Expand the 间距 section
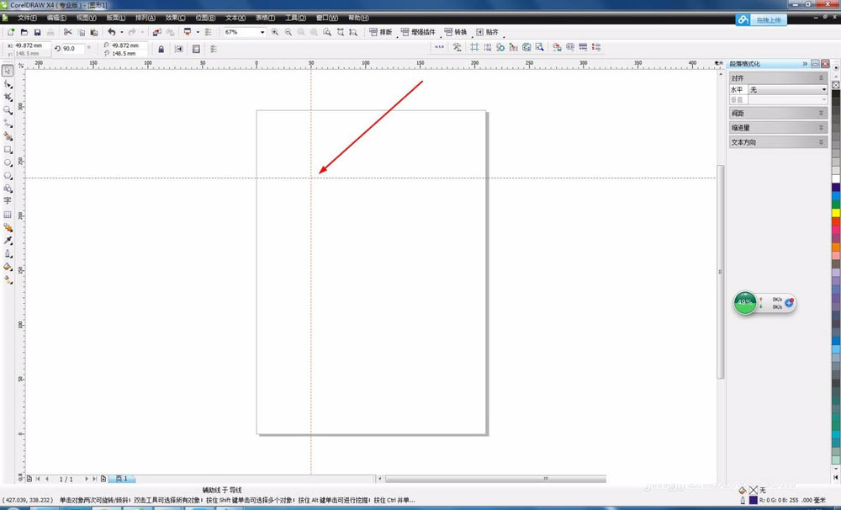 (x=821, y=113)
